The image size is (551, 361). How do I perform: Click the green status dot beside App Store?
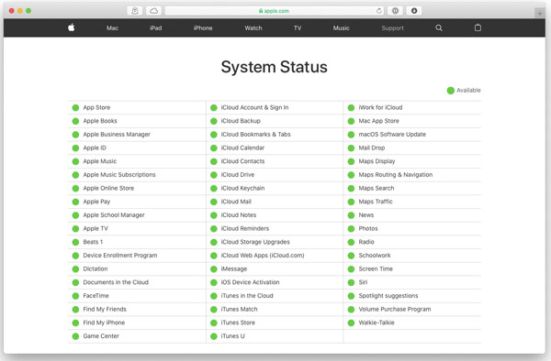click(x=75, y=107)
